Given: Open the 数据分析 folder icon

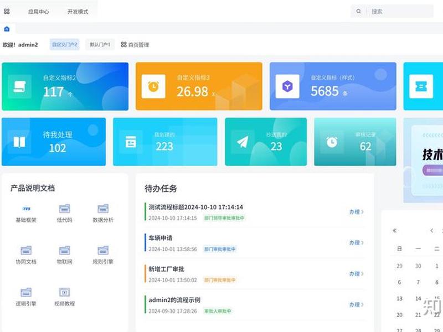Looking at the screenshot, I should click(x=103, y=209).
